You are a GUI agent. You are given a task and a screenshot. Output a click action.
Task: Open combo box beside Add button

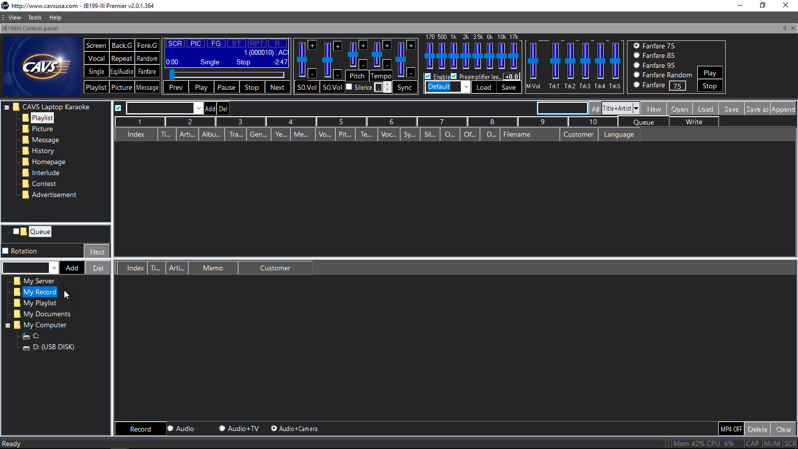pyautogui.click(x=54, y=268)
